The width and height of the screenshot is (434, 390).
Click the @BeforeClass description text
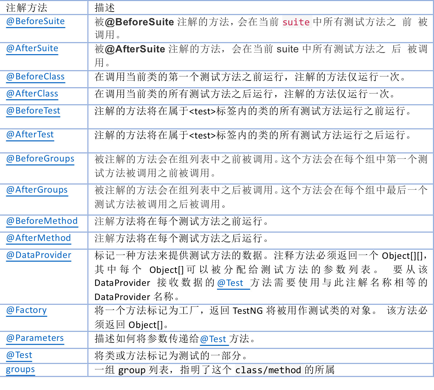click(251, 77)
